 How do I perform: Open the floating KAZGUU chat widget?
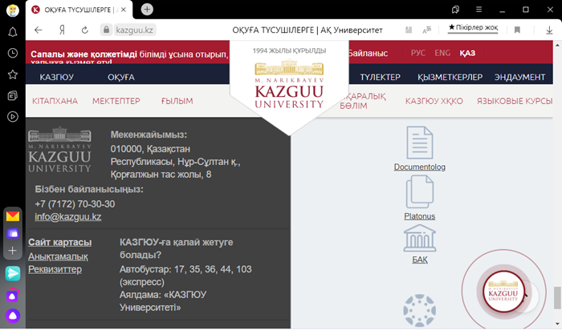coord(503,292)
